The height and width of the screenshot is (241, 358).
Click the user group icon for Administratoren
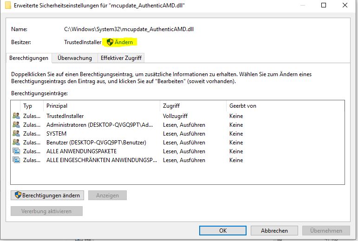(x=16, y=124)
